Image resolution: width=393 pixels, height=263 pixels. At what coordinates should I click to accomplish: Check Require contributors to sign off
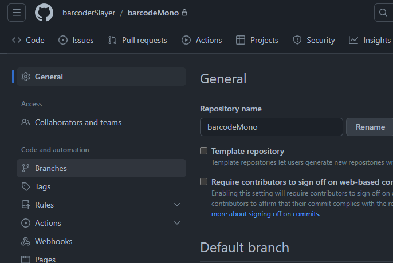(x=203, y=182)
